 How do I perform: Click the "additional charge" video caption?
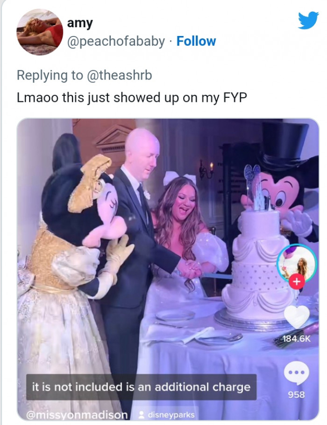coord(141,387)
